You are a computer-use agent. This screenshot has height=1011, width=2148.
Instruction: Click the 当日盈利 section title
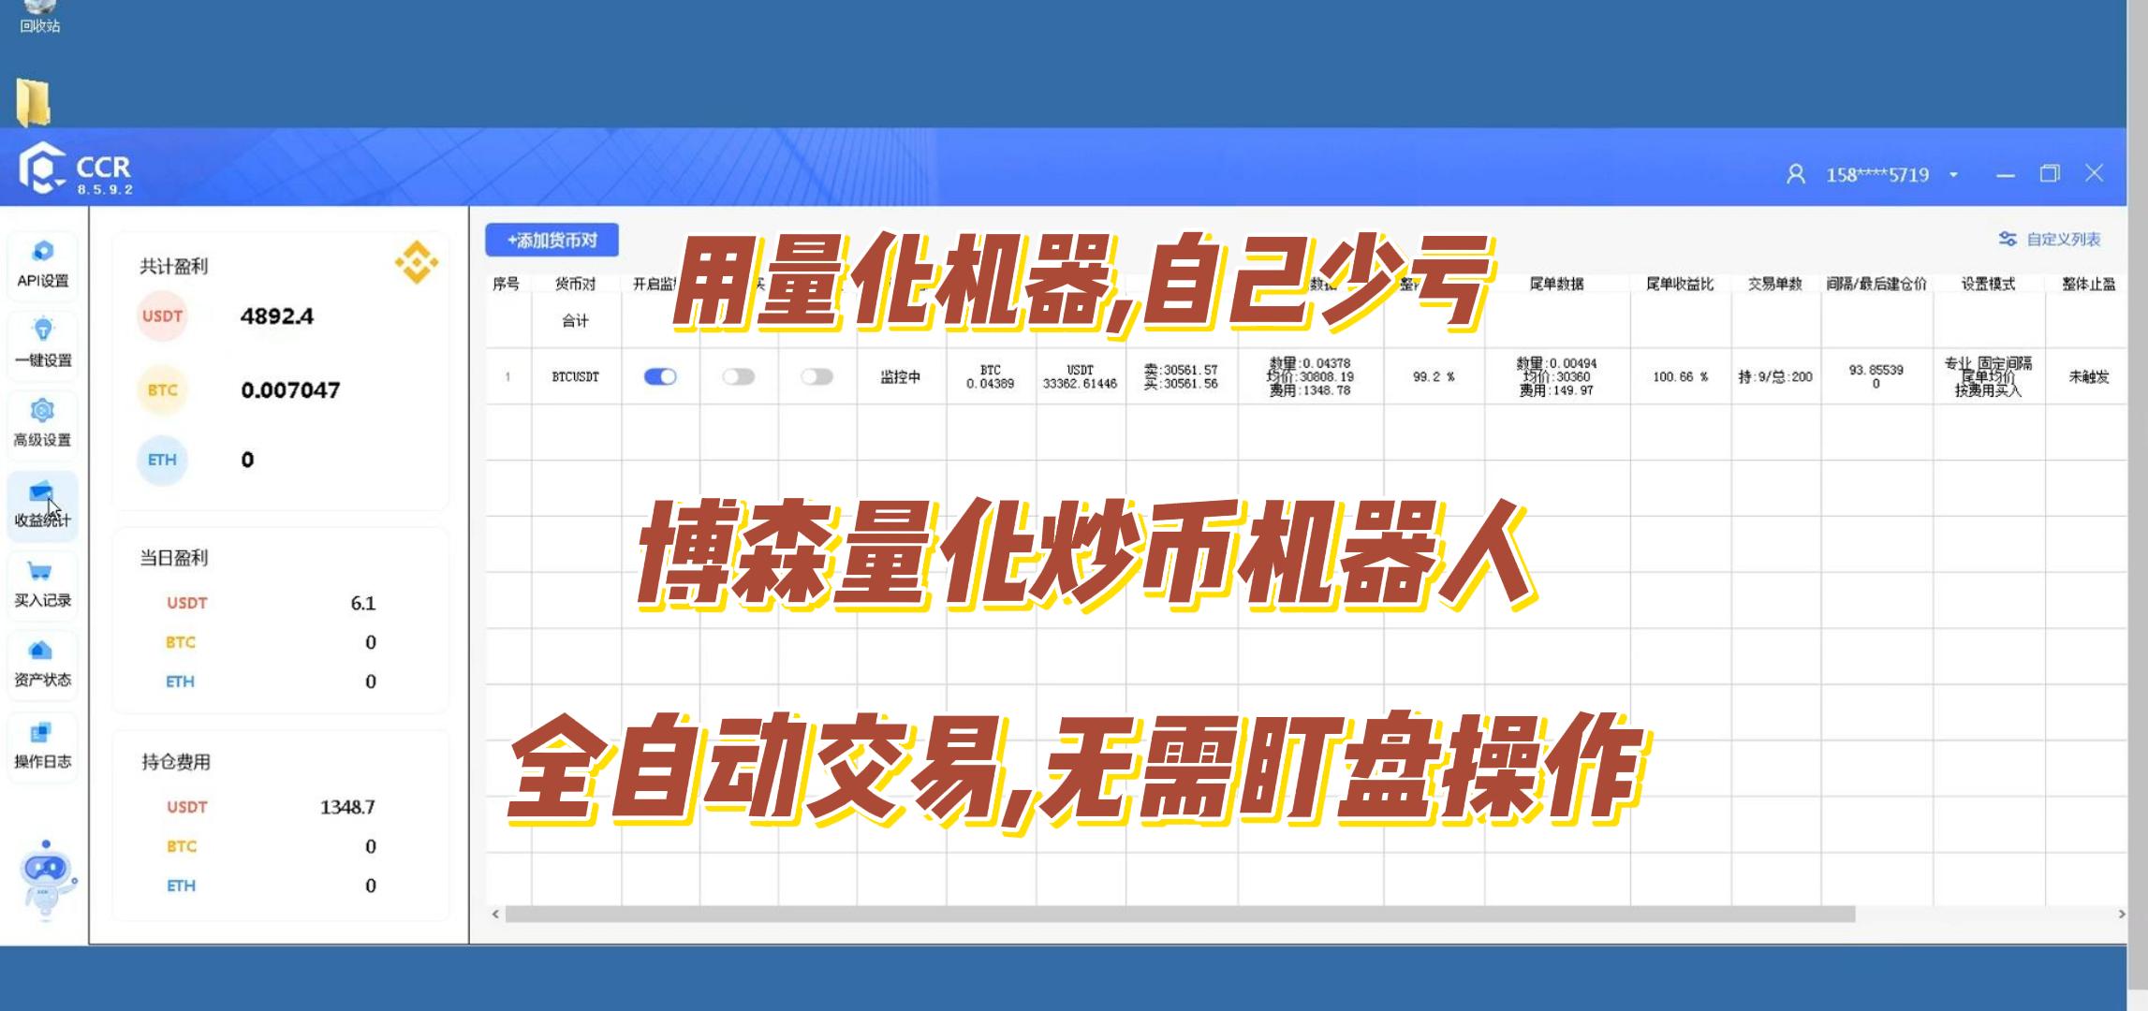click(x=174, y=558)
